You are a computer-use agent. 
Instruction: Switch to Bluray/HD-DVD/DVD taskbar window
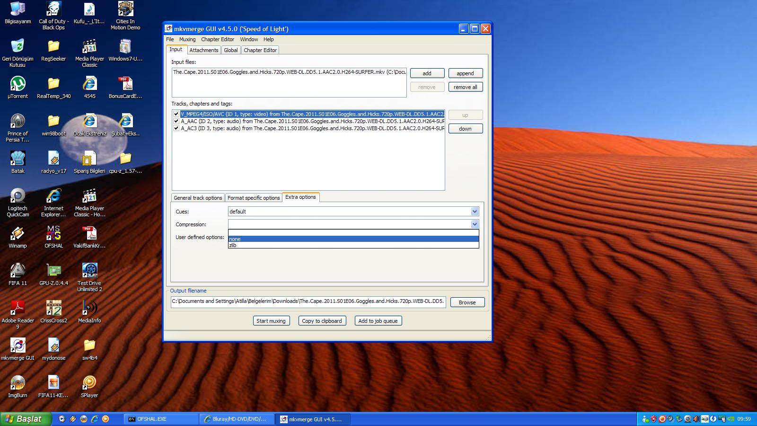point(237,419)
